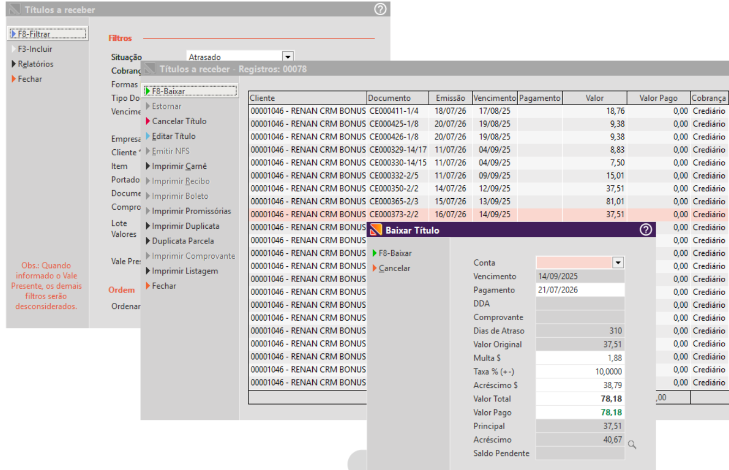Choose Cancelar Título in the side menu

179,121
